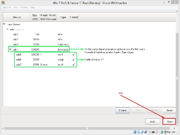Click the Unknown type cell

(x=63, y=44)
